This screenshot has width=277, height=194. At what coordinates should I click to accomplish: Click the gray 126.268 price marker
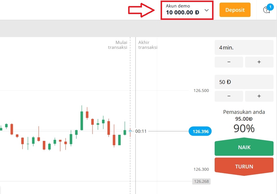point(201,181)
